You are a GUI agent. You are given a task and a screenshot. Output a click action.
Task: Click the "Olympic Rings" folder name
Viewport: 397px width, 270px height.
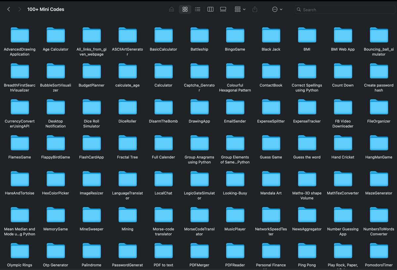point(20,265)
